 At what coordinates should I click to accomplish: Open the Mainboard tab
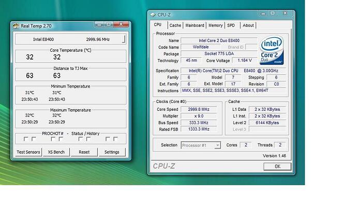(195, 25)
